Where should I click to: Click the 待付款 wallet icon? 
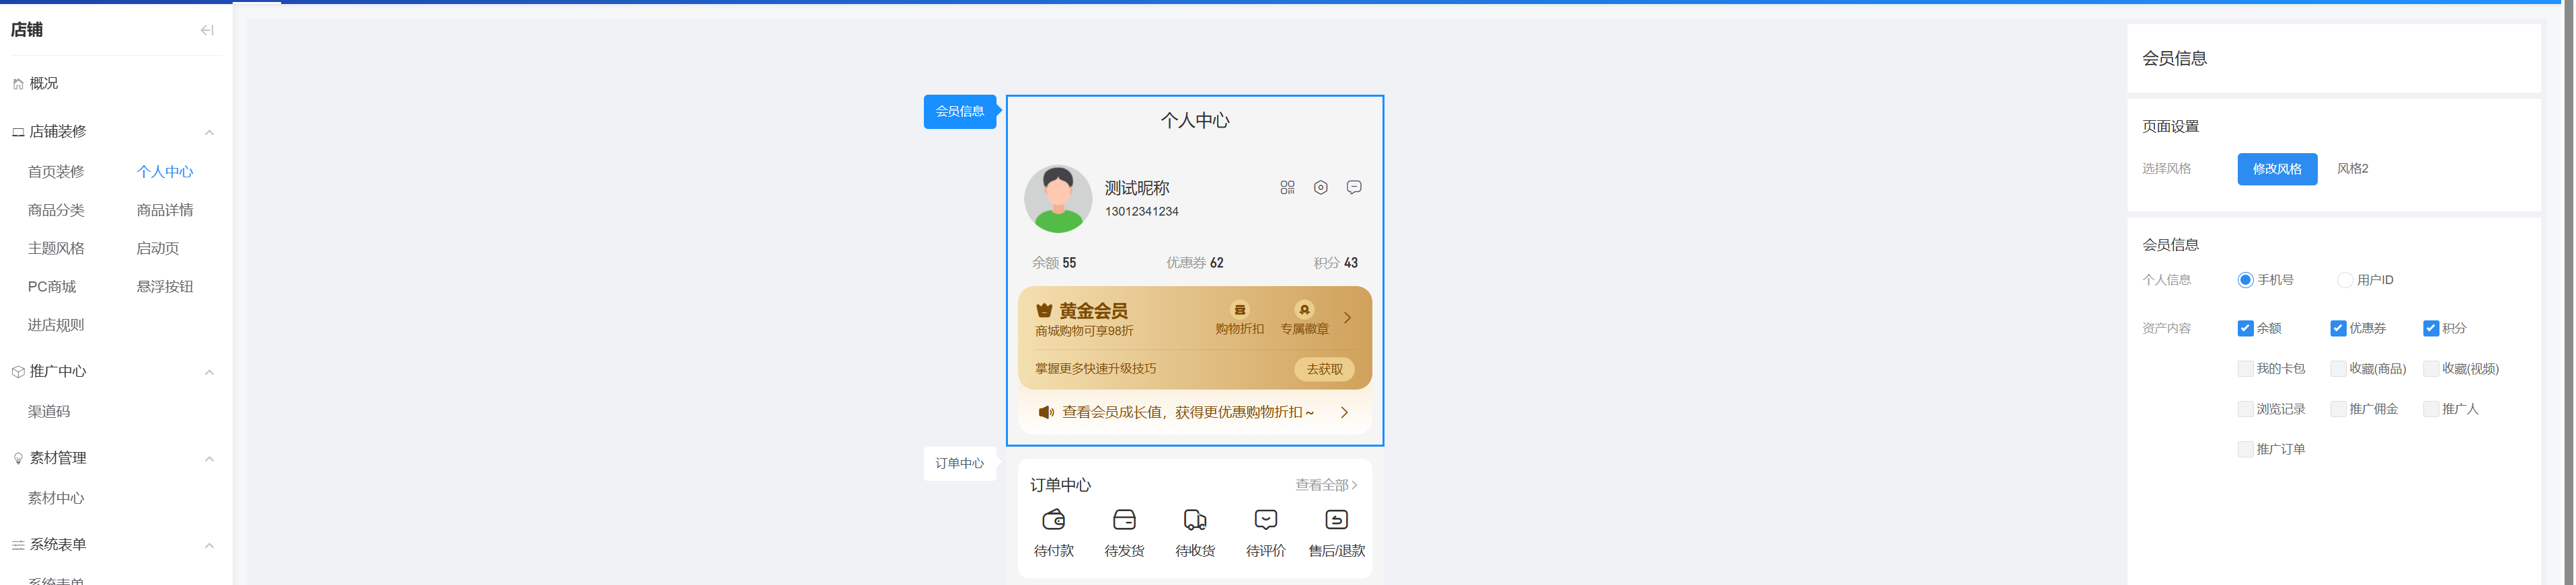[x=1053, y=520]
